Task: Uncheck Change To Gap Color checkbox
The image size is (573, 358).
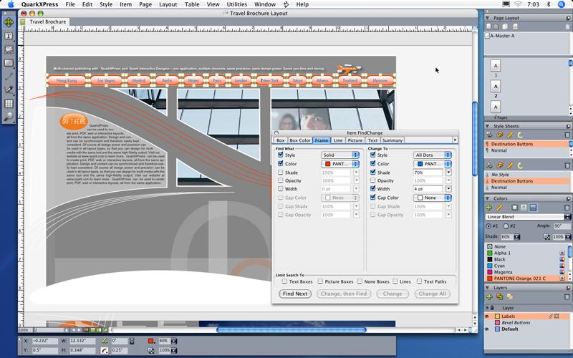Action: (372, 198)
